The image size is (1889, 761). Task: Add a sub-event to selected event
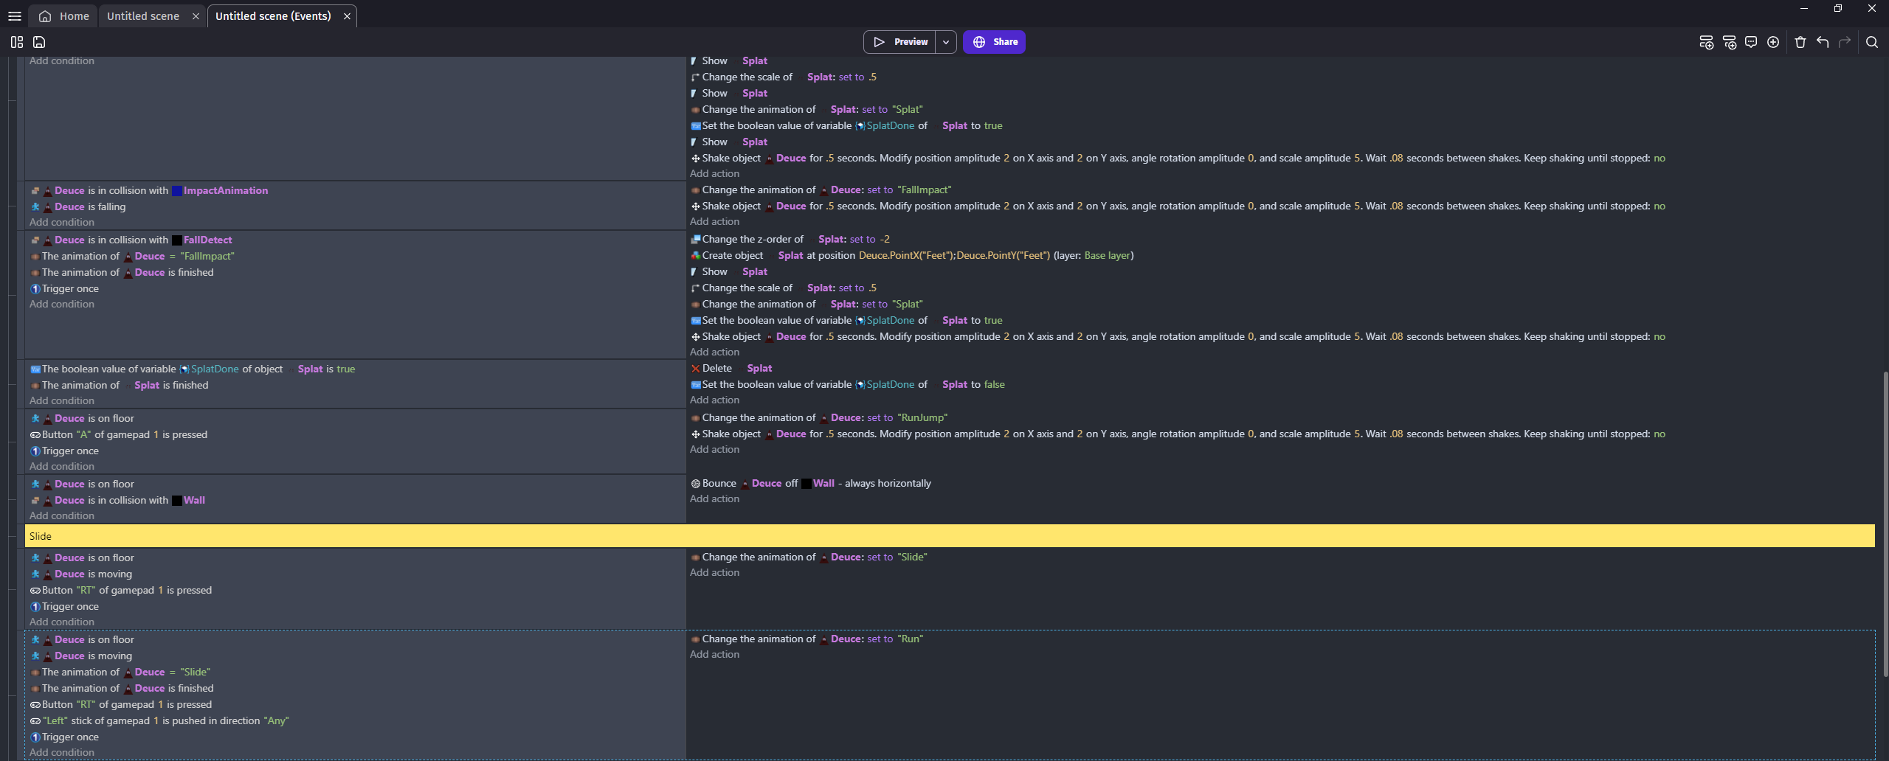click(1729, 42)
